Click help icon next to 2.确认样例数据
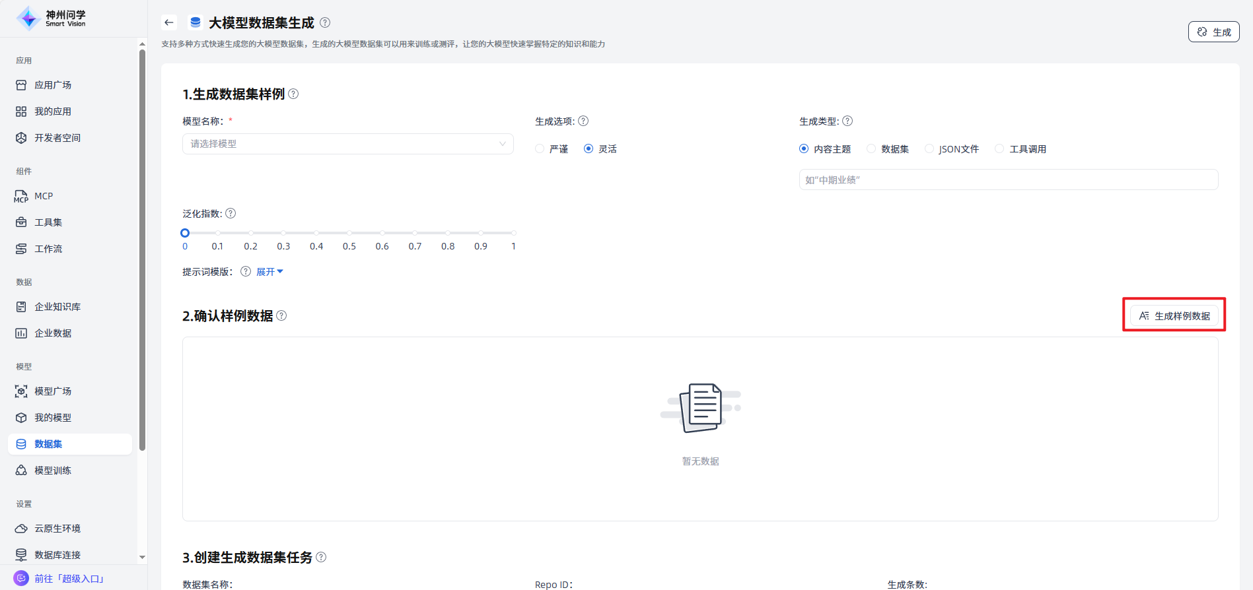The image size is (1253, 590). point(281,315)
